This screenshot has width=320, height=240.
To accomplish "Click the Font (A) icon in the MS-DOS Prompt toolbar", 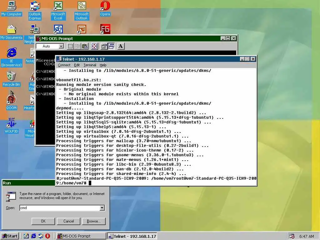I will [x=121, y=46].
